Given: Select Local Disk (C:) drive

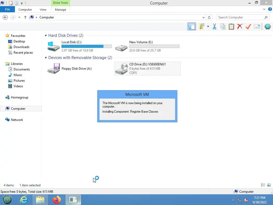Looking at the screenshot, I should pos(79,46).
